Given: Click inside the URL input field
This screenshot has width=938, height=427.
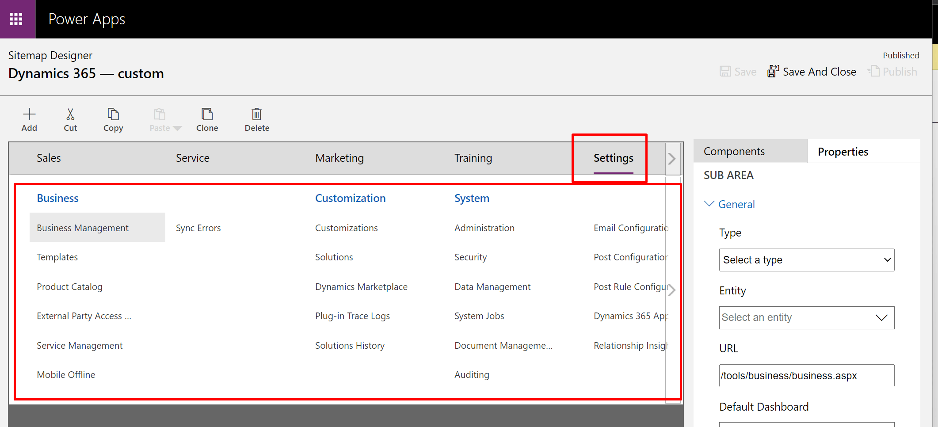Looking at the screenshot, I should tap(807, 376).
